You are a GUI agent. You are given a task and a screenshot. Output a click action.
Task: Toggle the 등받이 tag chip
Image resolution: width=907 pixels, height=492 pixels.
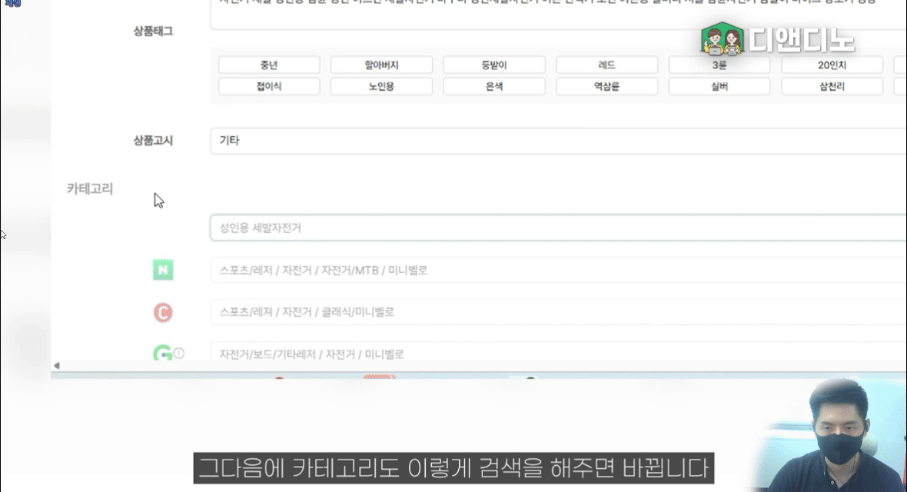pyautogui.click(x=493, y=65)
